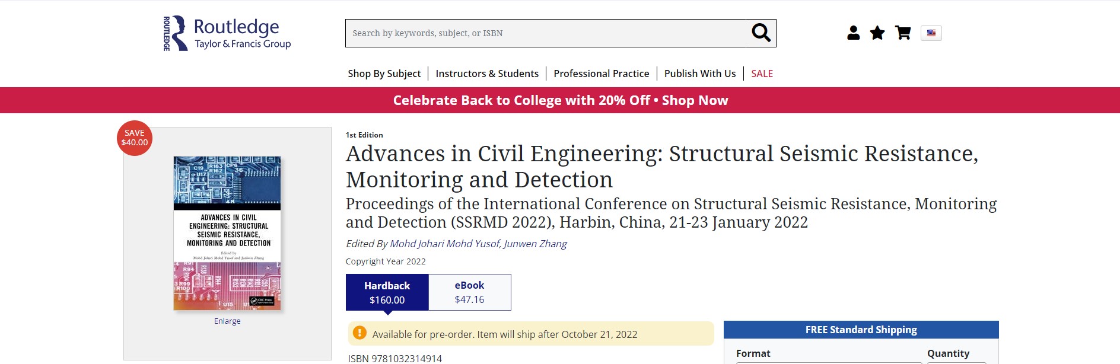Open the Publish With Us menu

[x=700, y=74]
